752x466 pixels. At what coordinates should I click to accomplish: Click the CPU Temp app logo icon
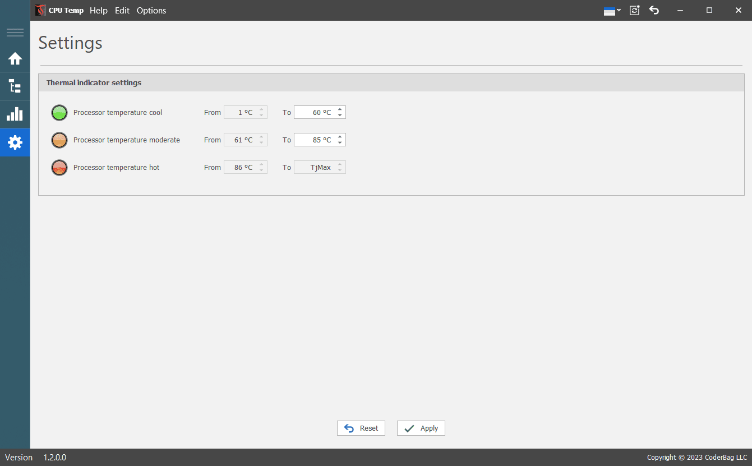(x=40, y=10)
